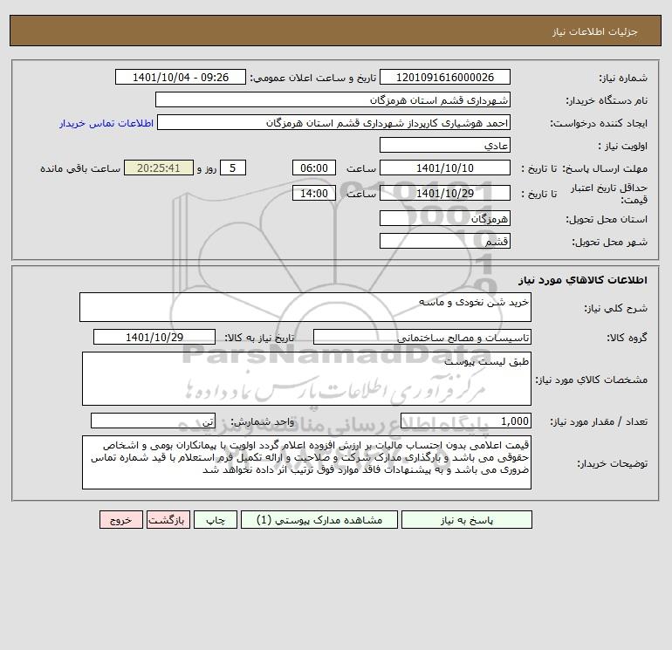The width and height of the screenshot is (672, 650).
Task: Click the ساعت باقی مانده label
Action: pyautogui.click(x=80, y=168)
